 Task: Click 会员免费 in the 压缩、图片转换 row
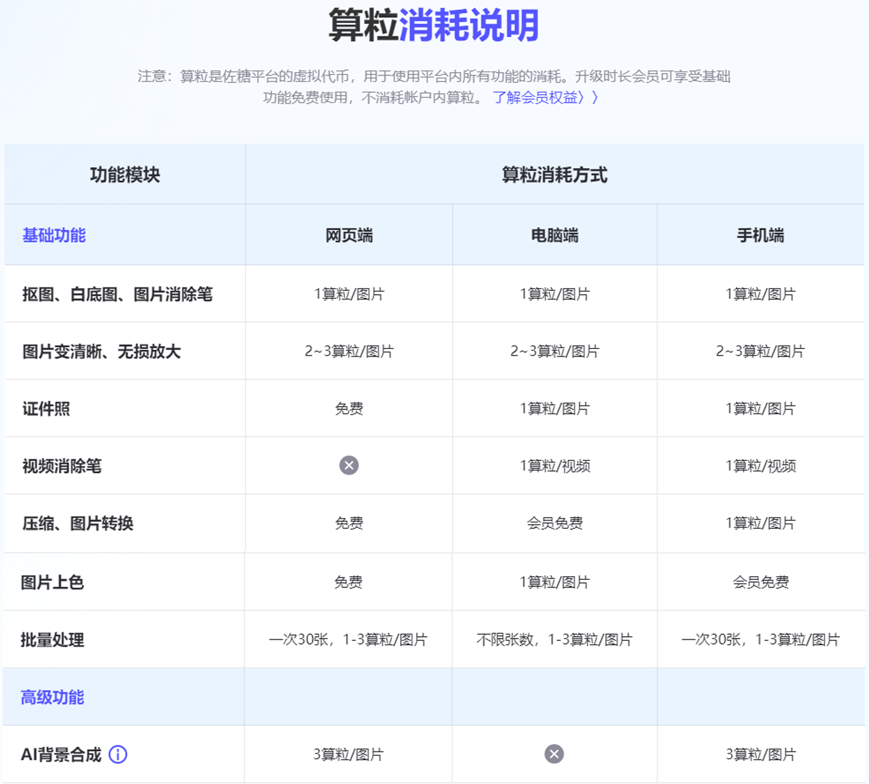tap(555, 523)
